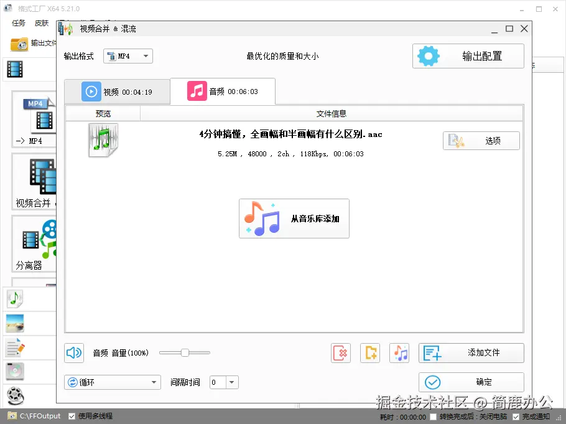Adjust the audio volume slider

184,353
